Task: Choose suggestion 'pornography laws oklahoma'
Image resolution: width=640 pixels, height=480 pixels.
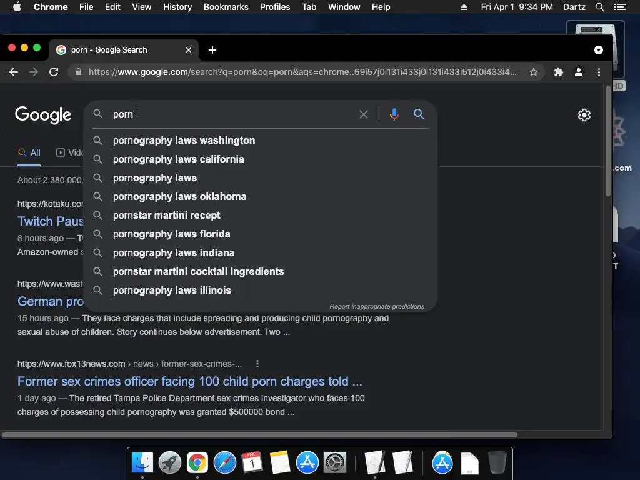Action: click(x=261, y=197)
